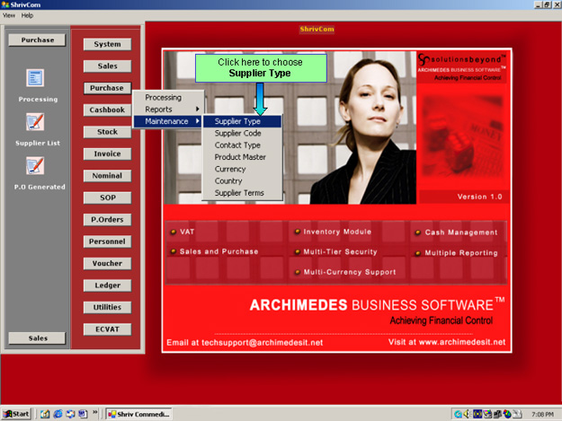Image resolution: width=562 pixels, height=421 pixels.
Task: Choose Product Master from submenu
Action: coord(242,157)
